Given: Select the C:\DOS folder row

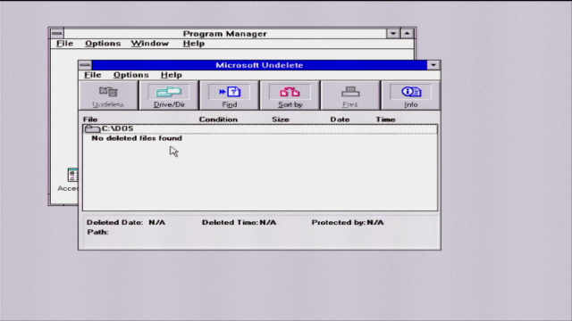Looking at the screenshot, I should click(x=260, y=128).
